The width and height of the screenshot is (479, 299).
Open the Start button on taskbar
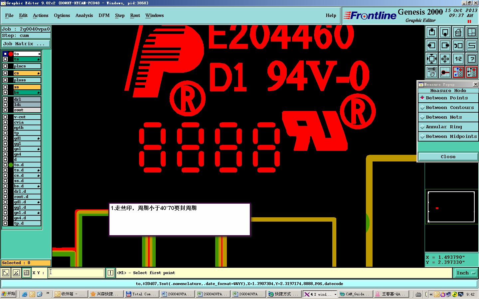tap(9, 294)
